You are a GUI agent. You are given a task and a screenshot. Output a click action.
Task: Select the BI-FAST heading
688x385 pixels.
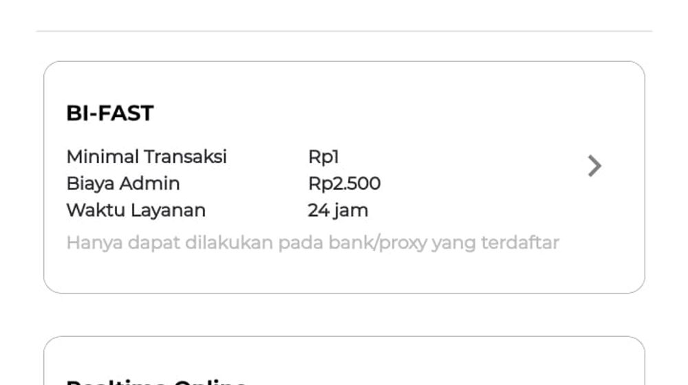point(109,113)
